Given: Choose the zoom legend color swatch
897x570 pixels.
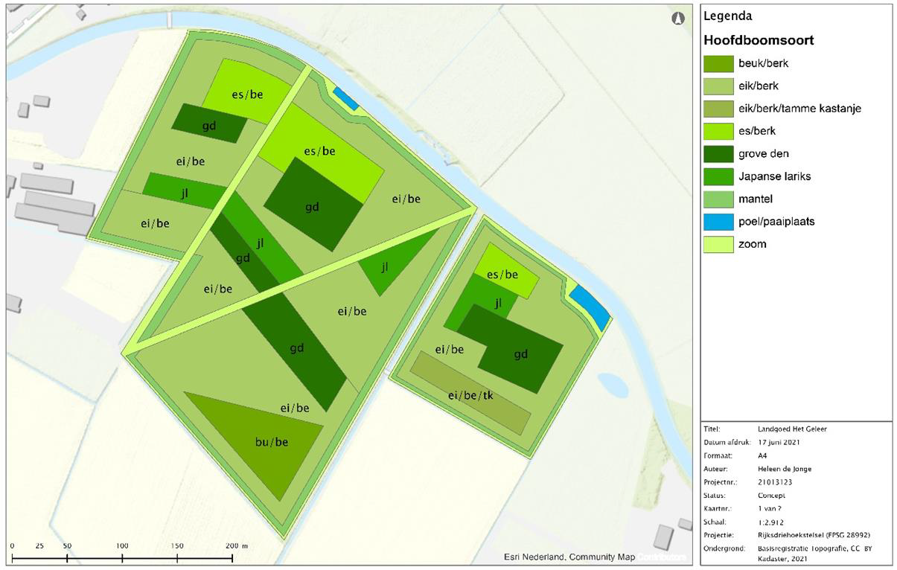Looking at the screenshot, I should coord(718,244).
